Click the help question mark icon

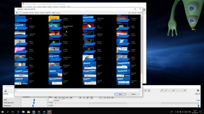click(198, 91)
